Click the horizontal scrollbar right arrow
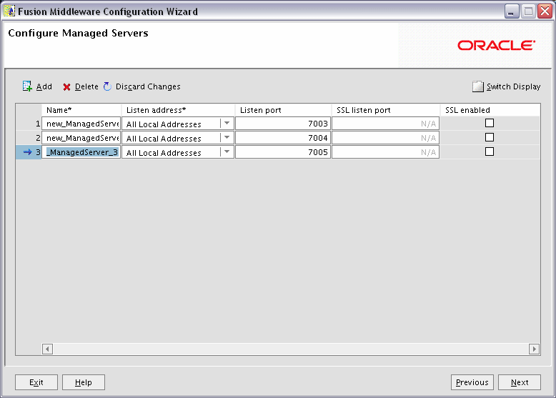Screen dimensions: 556x398 [x=534, y=349]
